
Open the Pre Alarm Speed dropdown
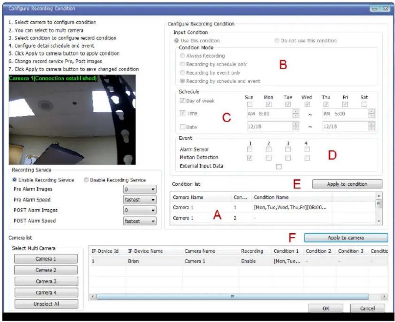point(140,200)
